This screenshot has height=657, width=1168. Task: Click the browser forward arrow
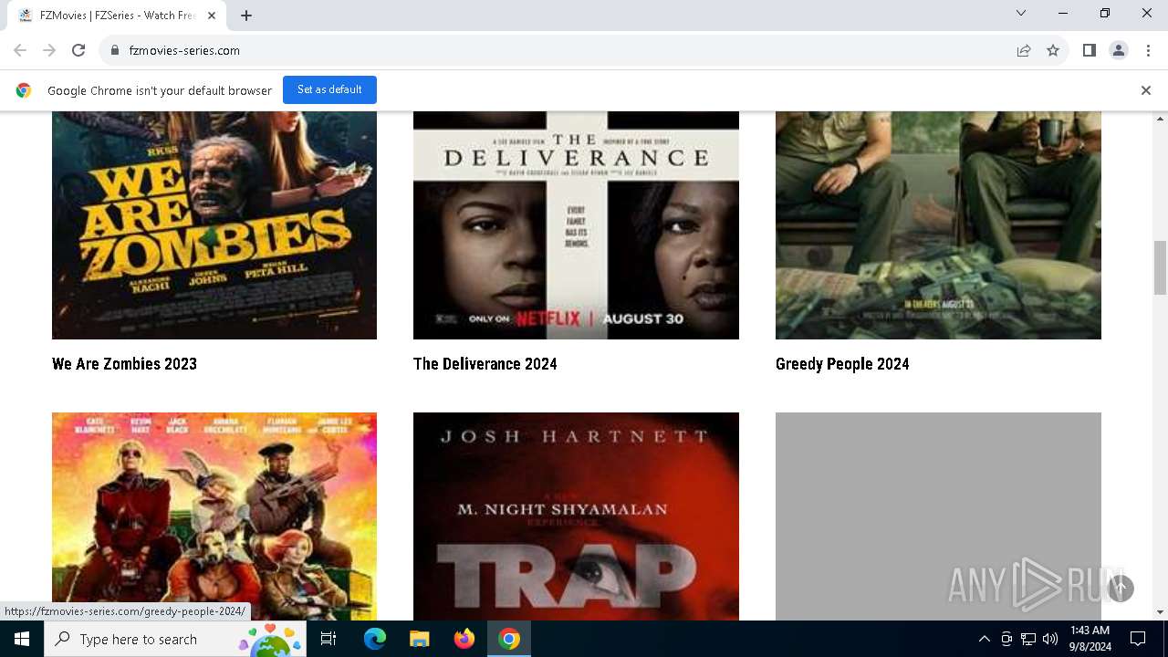tap(49, 50)
